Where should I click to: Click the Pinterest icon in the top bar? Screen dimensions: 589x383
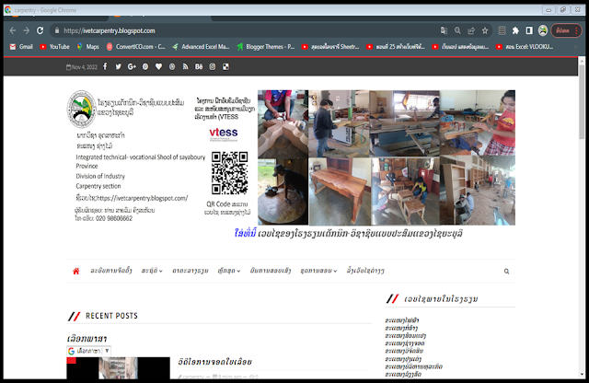point(145,66)
